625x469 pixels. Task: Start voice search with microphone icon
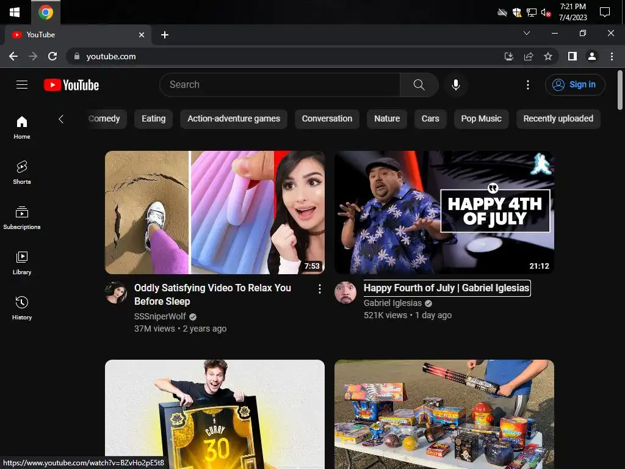(456, 84)
